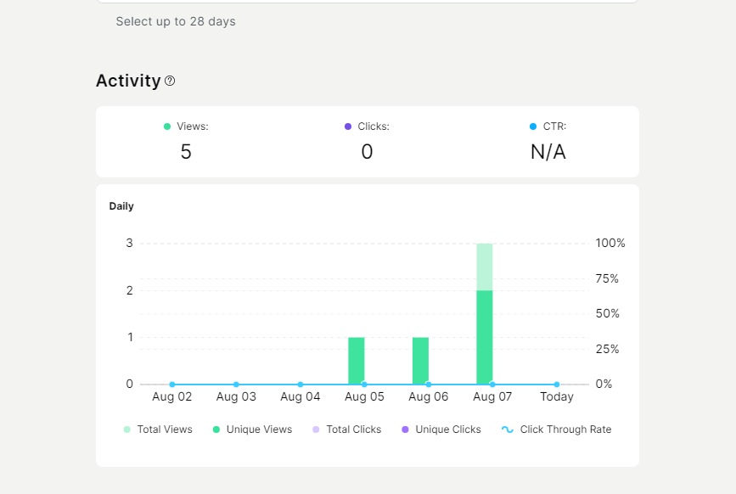Click the green Views indicator dot
This screenshot has width=736, height=494.
[167, 126]
